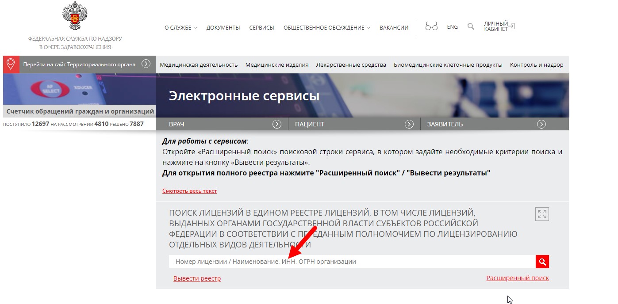Click the fullscreen expand icon on the search panel
The width and height of the screenshot is (618, 304).
(541, 214)
